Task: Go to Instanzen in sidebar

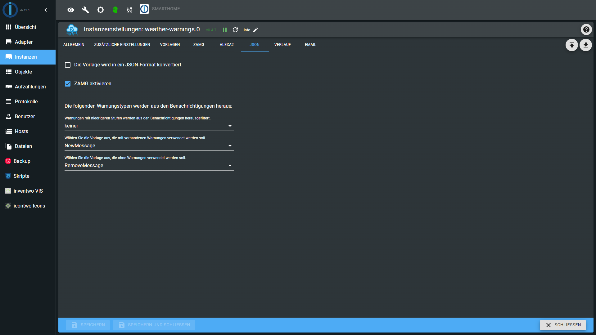Action: tap(28, 57)
